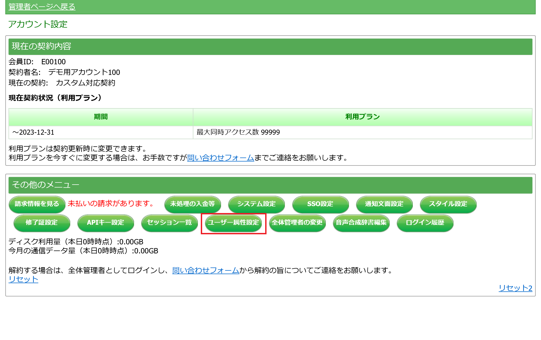Screen dimensions: 541x340
Task: Click ディスク利用量 0.00GB line
Action: [76, 242]
